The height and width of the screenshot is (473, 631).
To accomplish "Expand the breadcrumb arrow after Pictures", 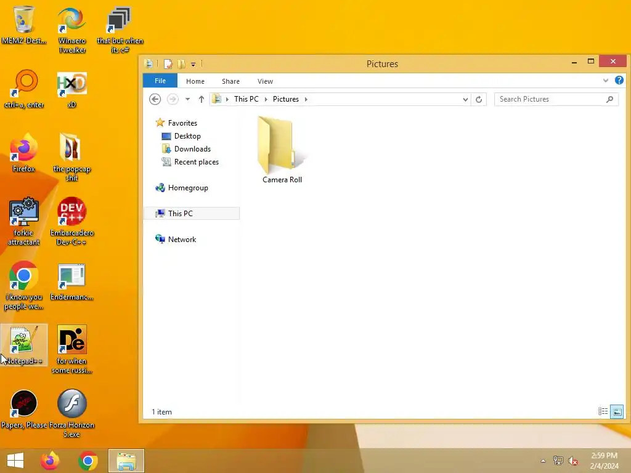I will point(306,99).
